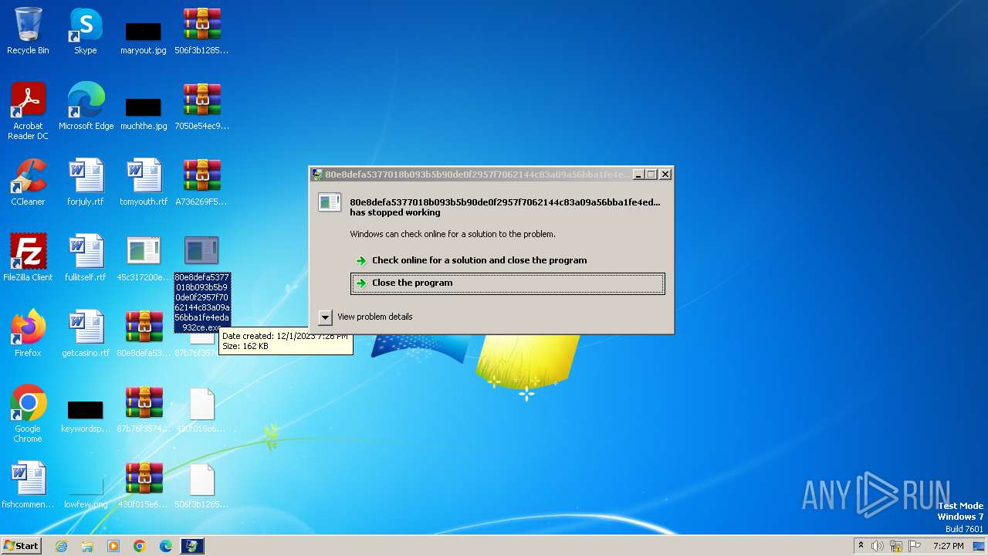Select the getcasino.rtf document
Screen dimensions: 988x556
click(86, 334)
